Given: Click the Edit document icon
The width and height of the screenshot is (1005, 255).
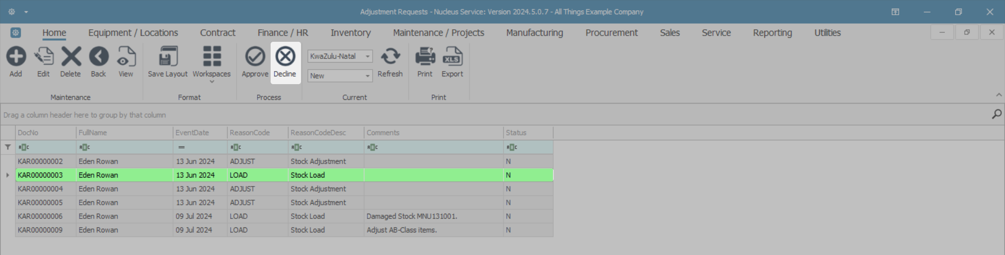Looking at the screenshot, I should (43, 56).
